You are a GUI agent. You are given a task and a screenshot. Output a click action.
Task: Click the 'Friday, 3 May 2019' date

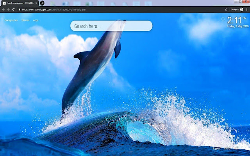[238, 27]
